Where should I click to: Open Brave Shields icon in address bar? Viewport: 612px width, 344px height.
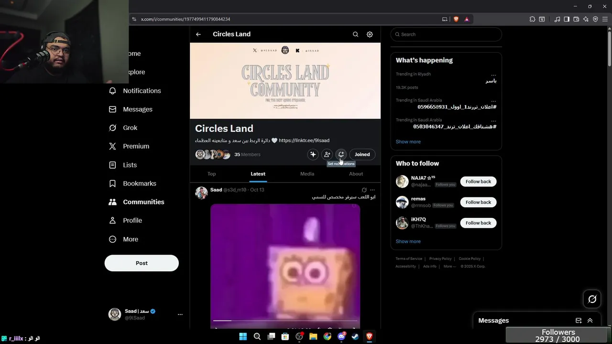point(456,19)
